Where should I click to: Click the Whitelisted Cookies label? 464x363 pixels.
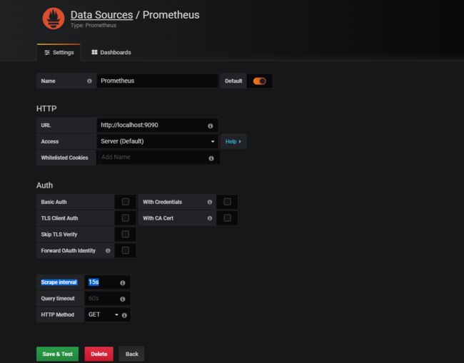(64, 158)
